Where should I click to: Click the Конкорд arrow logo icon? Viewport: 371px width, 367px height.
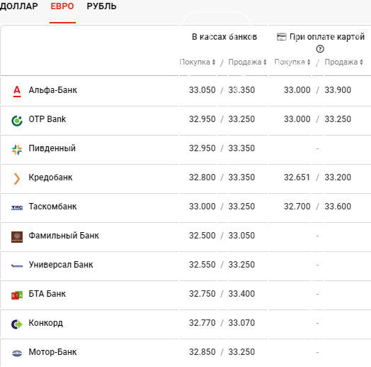click(x=17, y=324)
